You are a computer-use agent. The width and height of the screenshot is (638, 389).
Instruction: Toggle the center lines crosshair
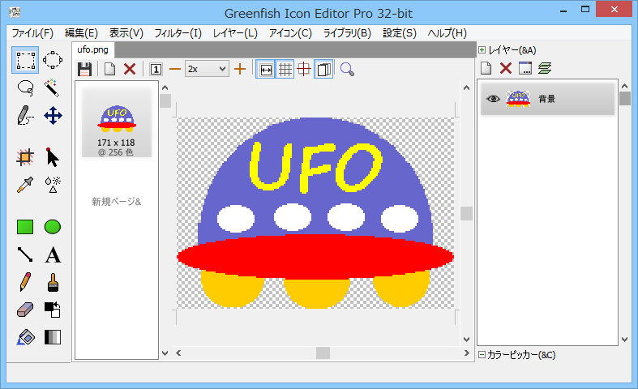point(304,70)
